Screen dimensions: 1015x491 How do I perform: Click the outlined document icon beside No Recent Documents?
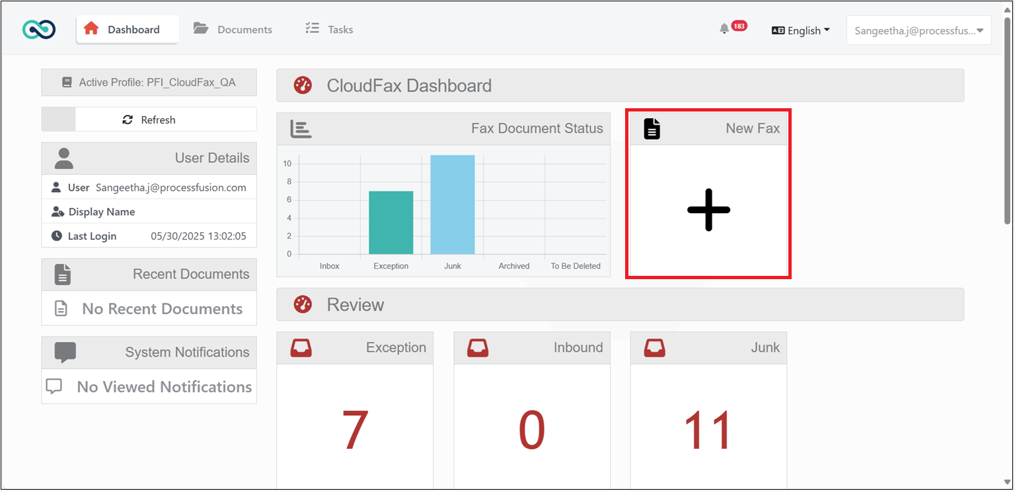click(61, 308)
